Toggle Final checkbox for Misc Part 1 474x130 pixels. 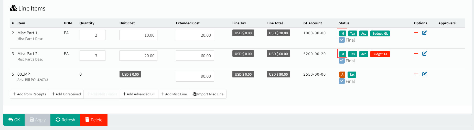(342, 40)
